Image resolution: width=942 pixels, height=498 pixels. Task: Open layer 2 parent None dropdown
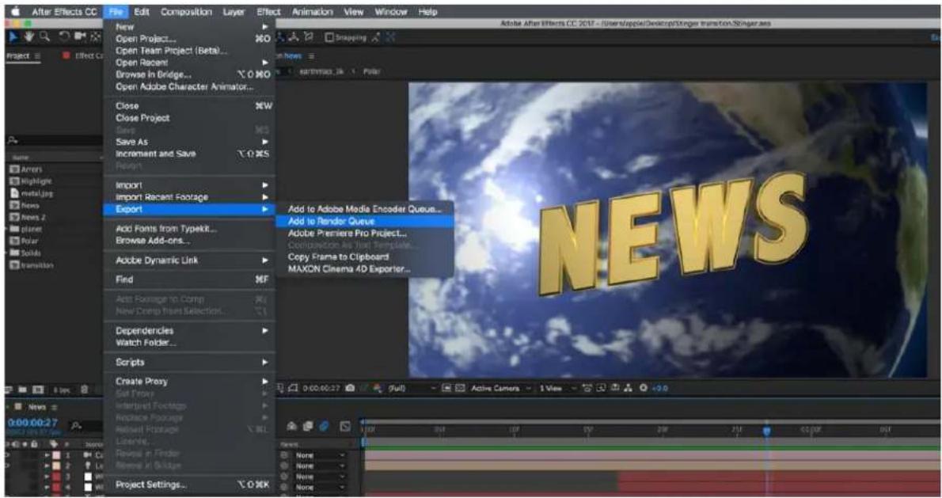click(320, 466)
